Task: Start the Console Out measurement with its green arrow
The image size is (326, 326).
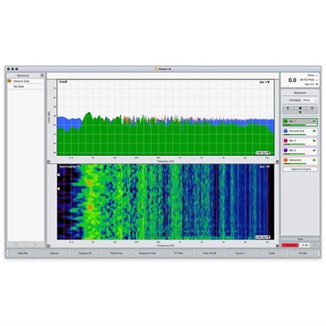Action: pyautogui.click(x=315, y=131)
